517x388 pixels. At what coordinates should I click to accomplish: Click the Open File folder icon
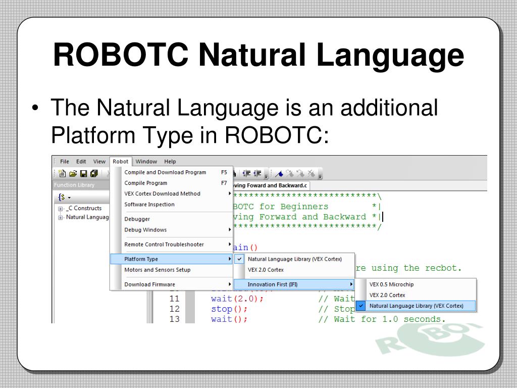coord(73,174)
